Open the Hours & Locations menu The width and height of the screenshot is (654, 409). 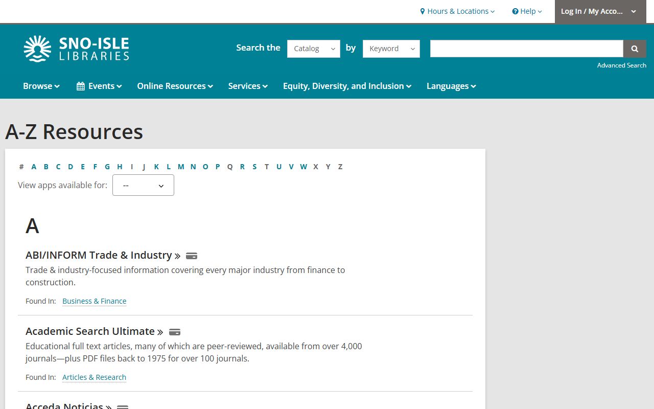tap(457, 11)
